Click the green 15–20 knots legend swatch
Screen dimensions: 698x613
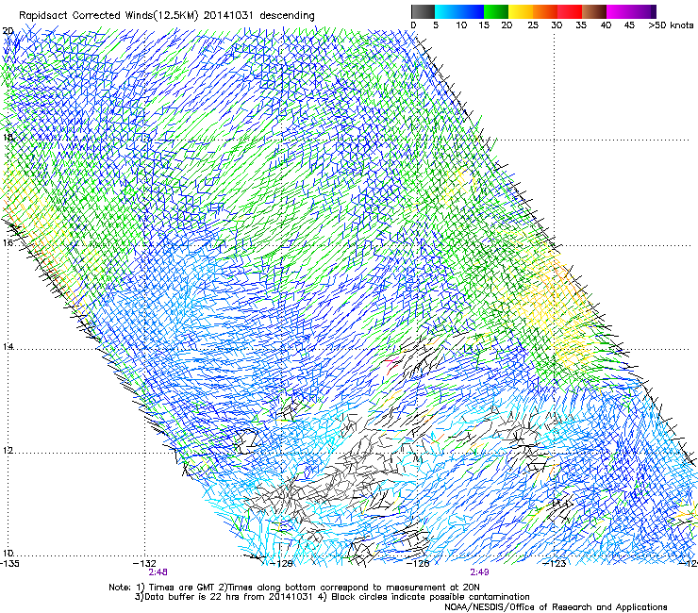click(496, 11)
